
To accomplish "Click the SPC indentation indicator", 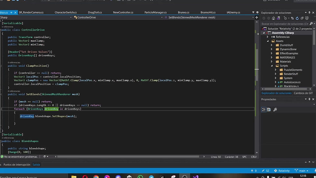I will [x=244, y=157].
